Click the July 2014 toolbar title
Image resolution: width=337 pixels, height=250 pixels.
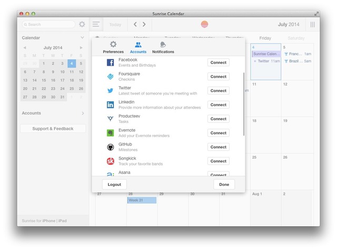click(x=289, y=25)
